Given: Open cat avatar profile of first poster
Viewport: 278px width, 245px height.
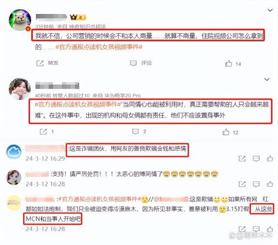Looking at the screenshot, I should 20,20.
